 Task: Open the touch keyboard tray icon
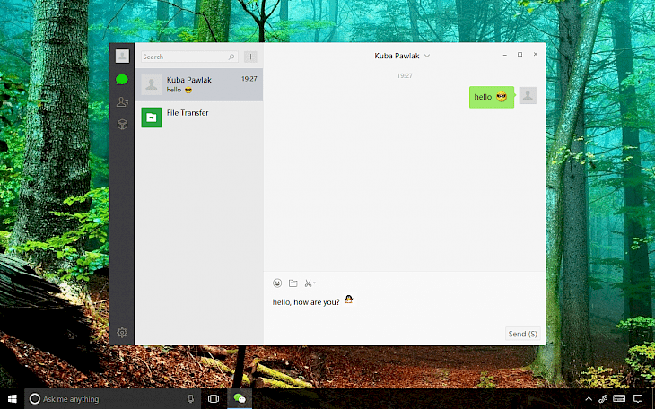point(619,398)
